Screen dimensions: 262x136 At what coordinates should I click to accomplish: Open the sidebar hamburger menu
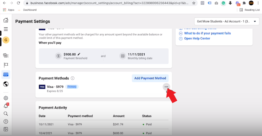pyautogui.click(x=6, y=29)
